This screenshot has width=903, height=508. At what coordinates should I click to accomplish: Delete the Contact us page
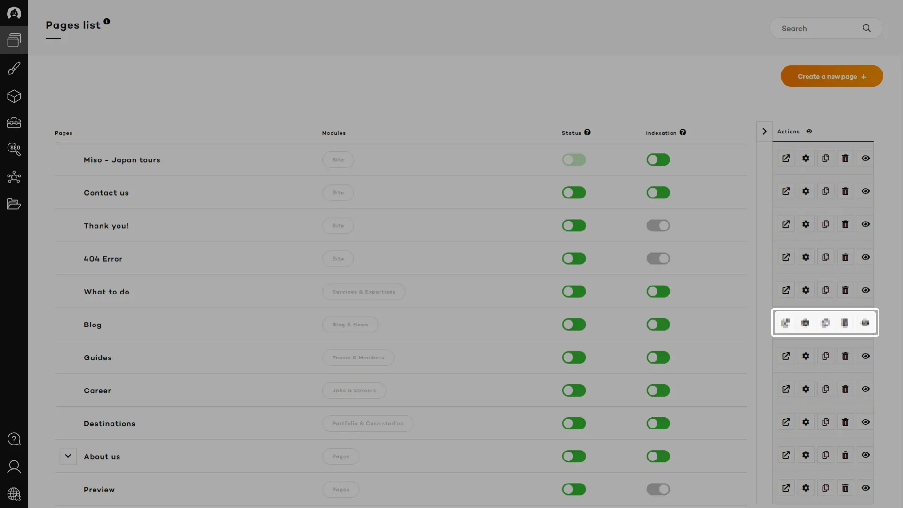[845, 191]
